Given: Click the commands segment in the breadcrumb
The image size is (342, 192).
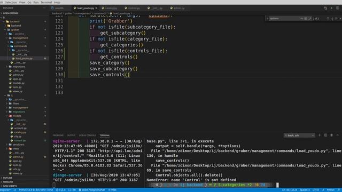Looking at the screenshot, I should pos(100,13).
